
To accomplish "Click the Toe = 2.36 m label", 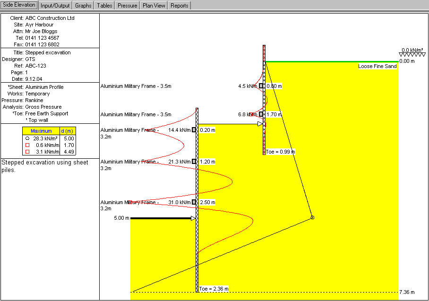I will click(214, 289).
